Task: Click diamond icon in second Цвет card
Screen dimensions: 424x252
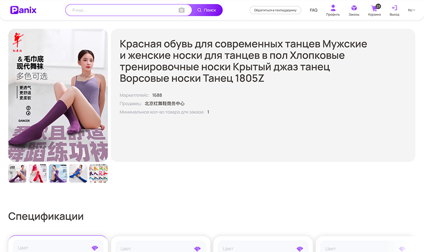Action: tap(197, 249)
